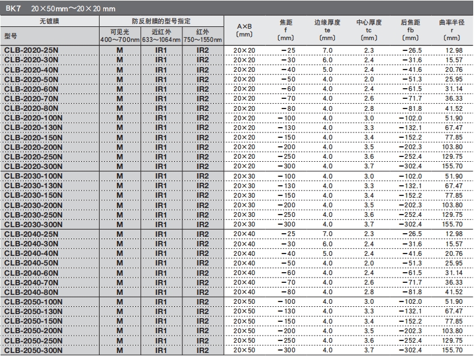Click the 可见光 400~700nm column header

120,35
